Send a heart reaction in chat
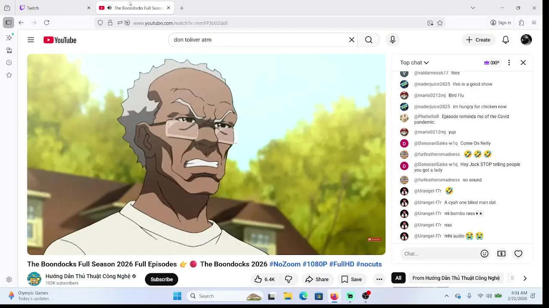 pos(519,254)
